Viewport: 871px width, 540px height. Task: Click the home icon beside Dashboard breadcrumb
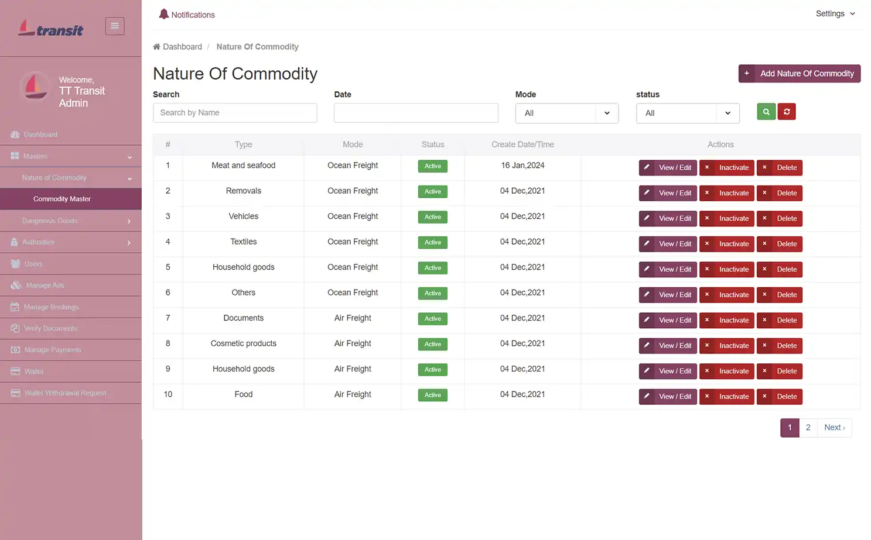click(156, 47)
